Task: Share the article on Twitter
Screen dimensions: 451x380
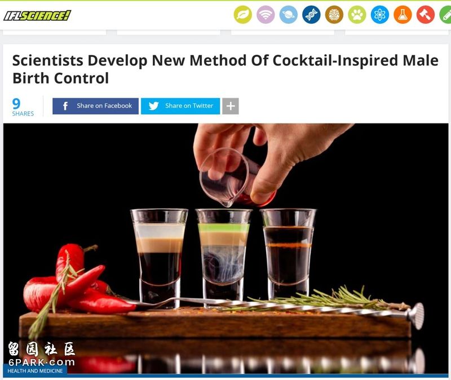Action: [x=180, y=106]
